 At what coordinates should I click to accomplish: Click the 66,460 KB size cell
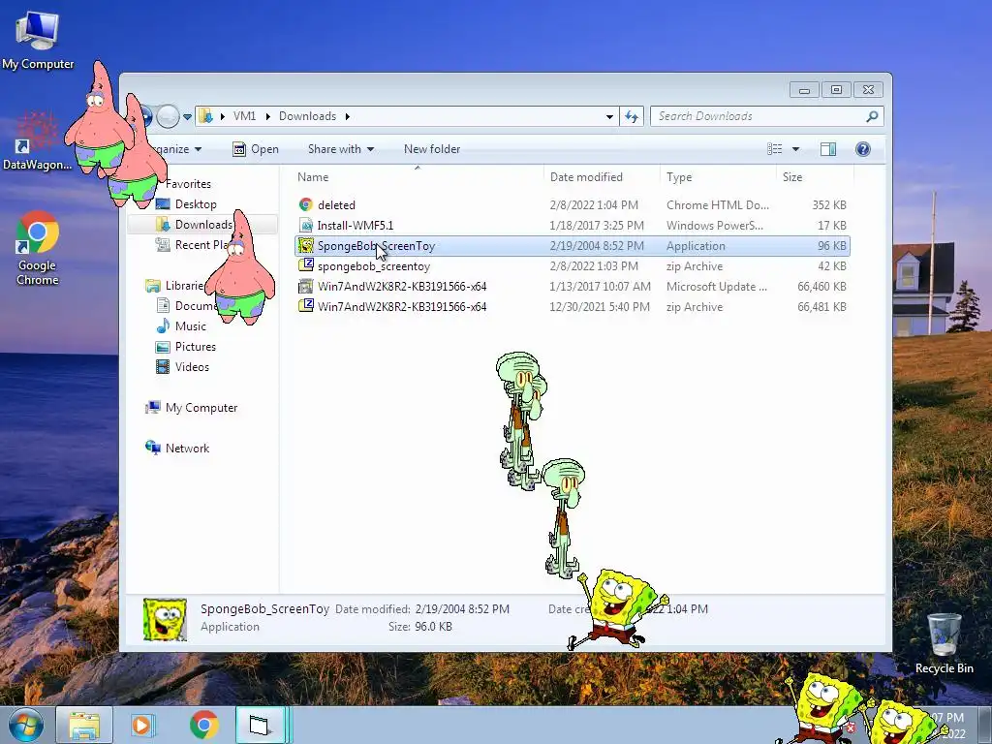tap(821, 287)
